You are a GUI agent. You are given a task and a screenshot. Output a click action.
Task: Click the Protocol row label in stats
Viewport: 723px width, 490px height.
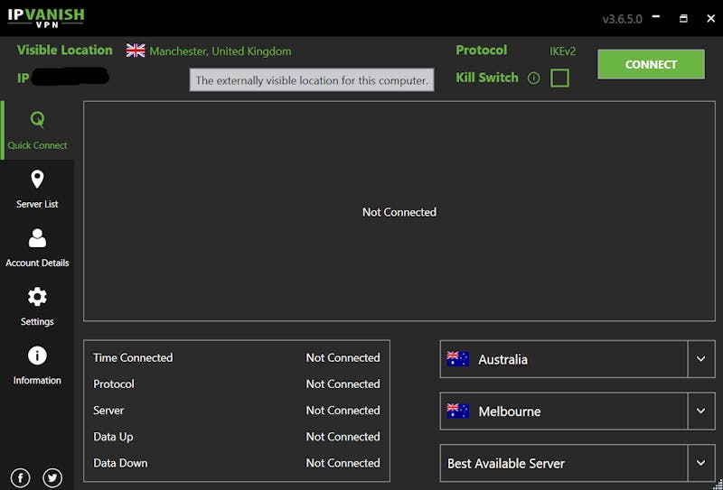point(114,384)
